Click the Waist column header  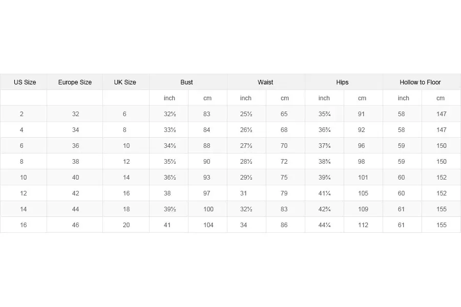pos(265,82)
